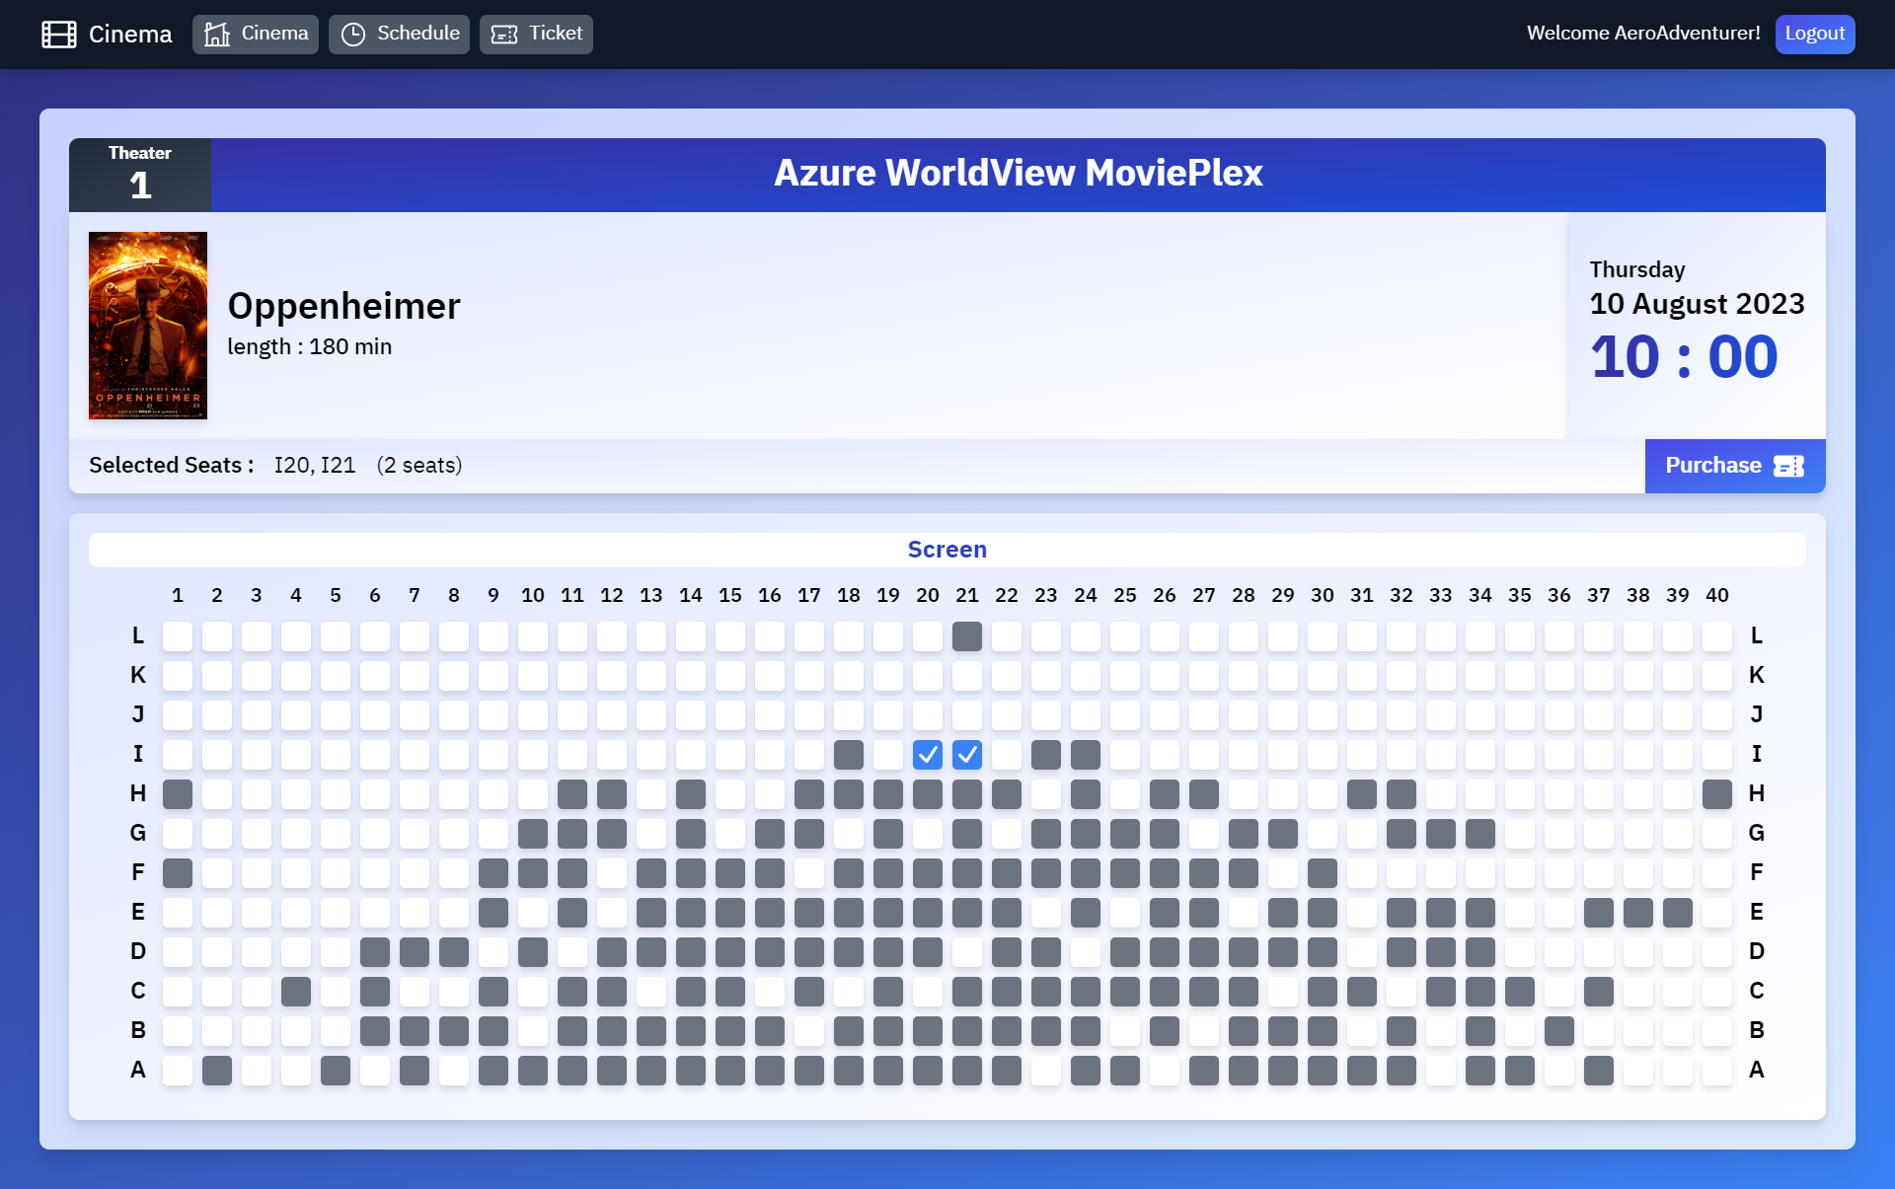Click the occupied seat H40
This screenshot has height=1189, width=1895.
point(1717,794)
